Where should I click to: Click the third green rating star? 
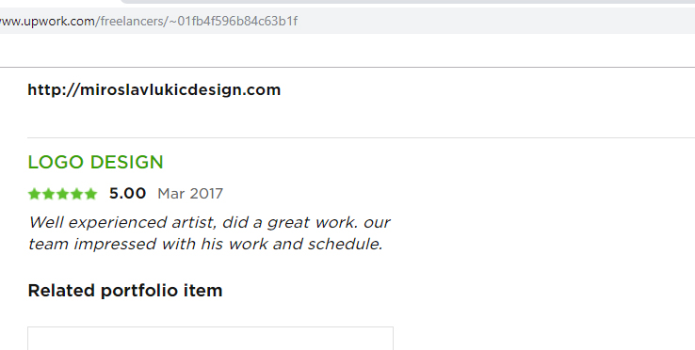(x=62, y=194)
